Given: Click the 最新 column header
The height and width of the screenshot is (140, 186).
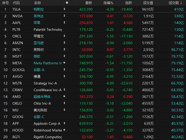Looking at the screenshot, I should 89,3.
